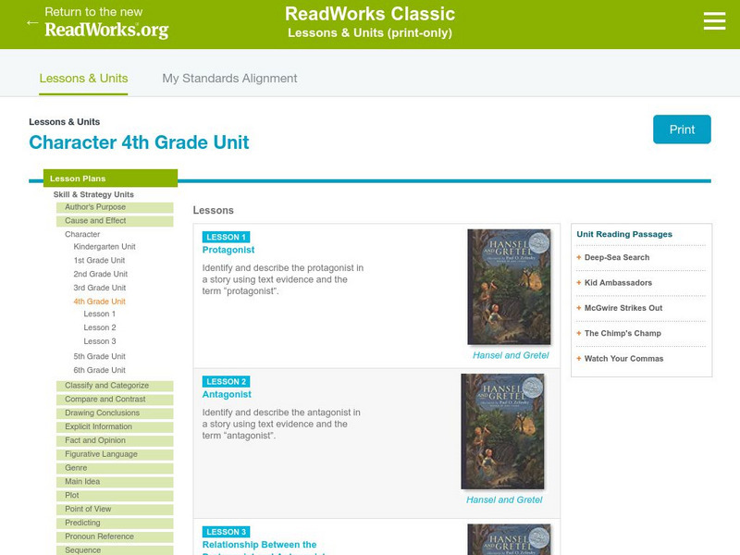Select the highlighted 4th Grade Unit
Viewport: 740px width, 555px height.
click(x=100, y=302)
